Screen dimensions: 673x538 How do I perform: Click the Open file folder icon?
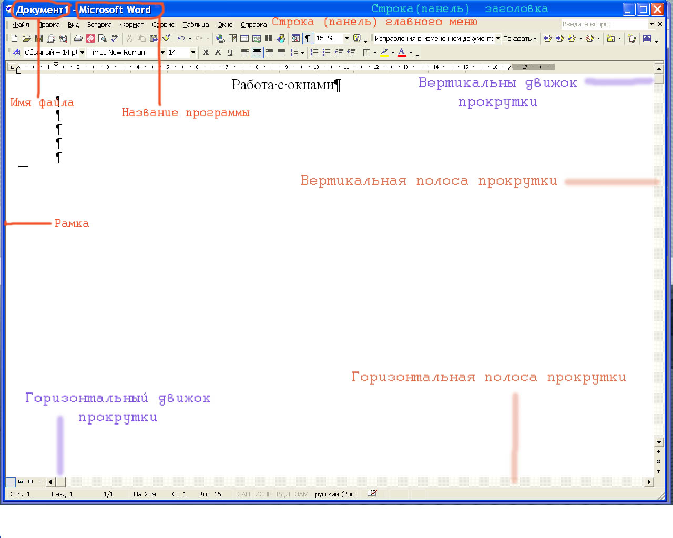(26, 38)
